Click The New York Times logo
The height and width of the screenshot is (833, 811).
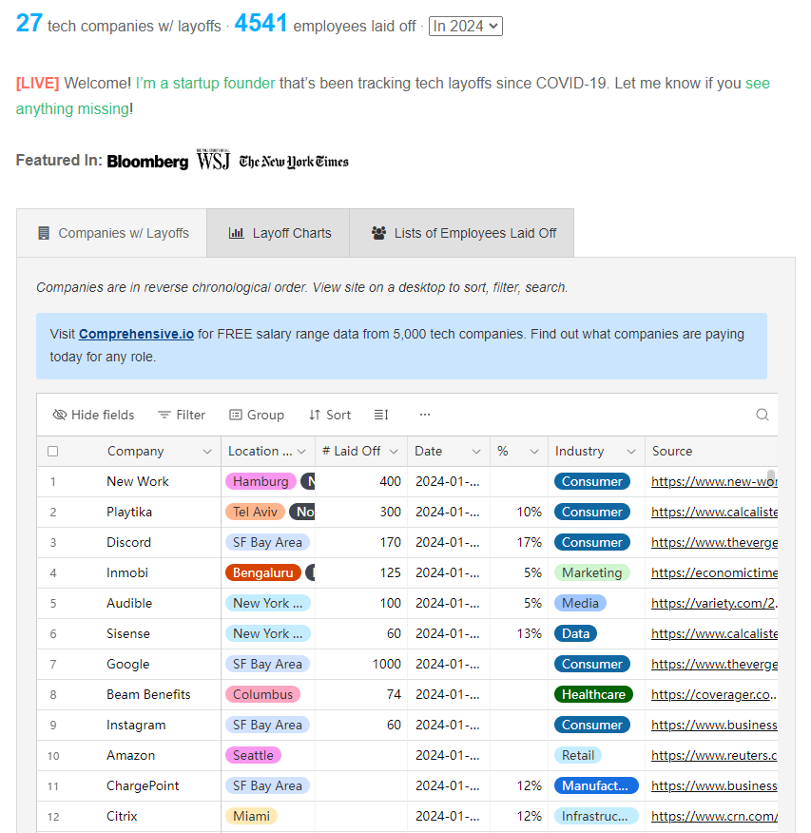pyautogui.click(x=294, y=162)
